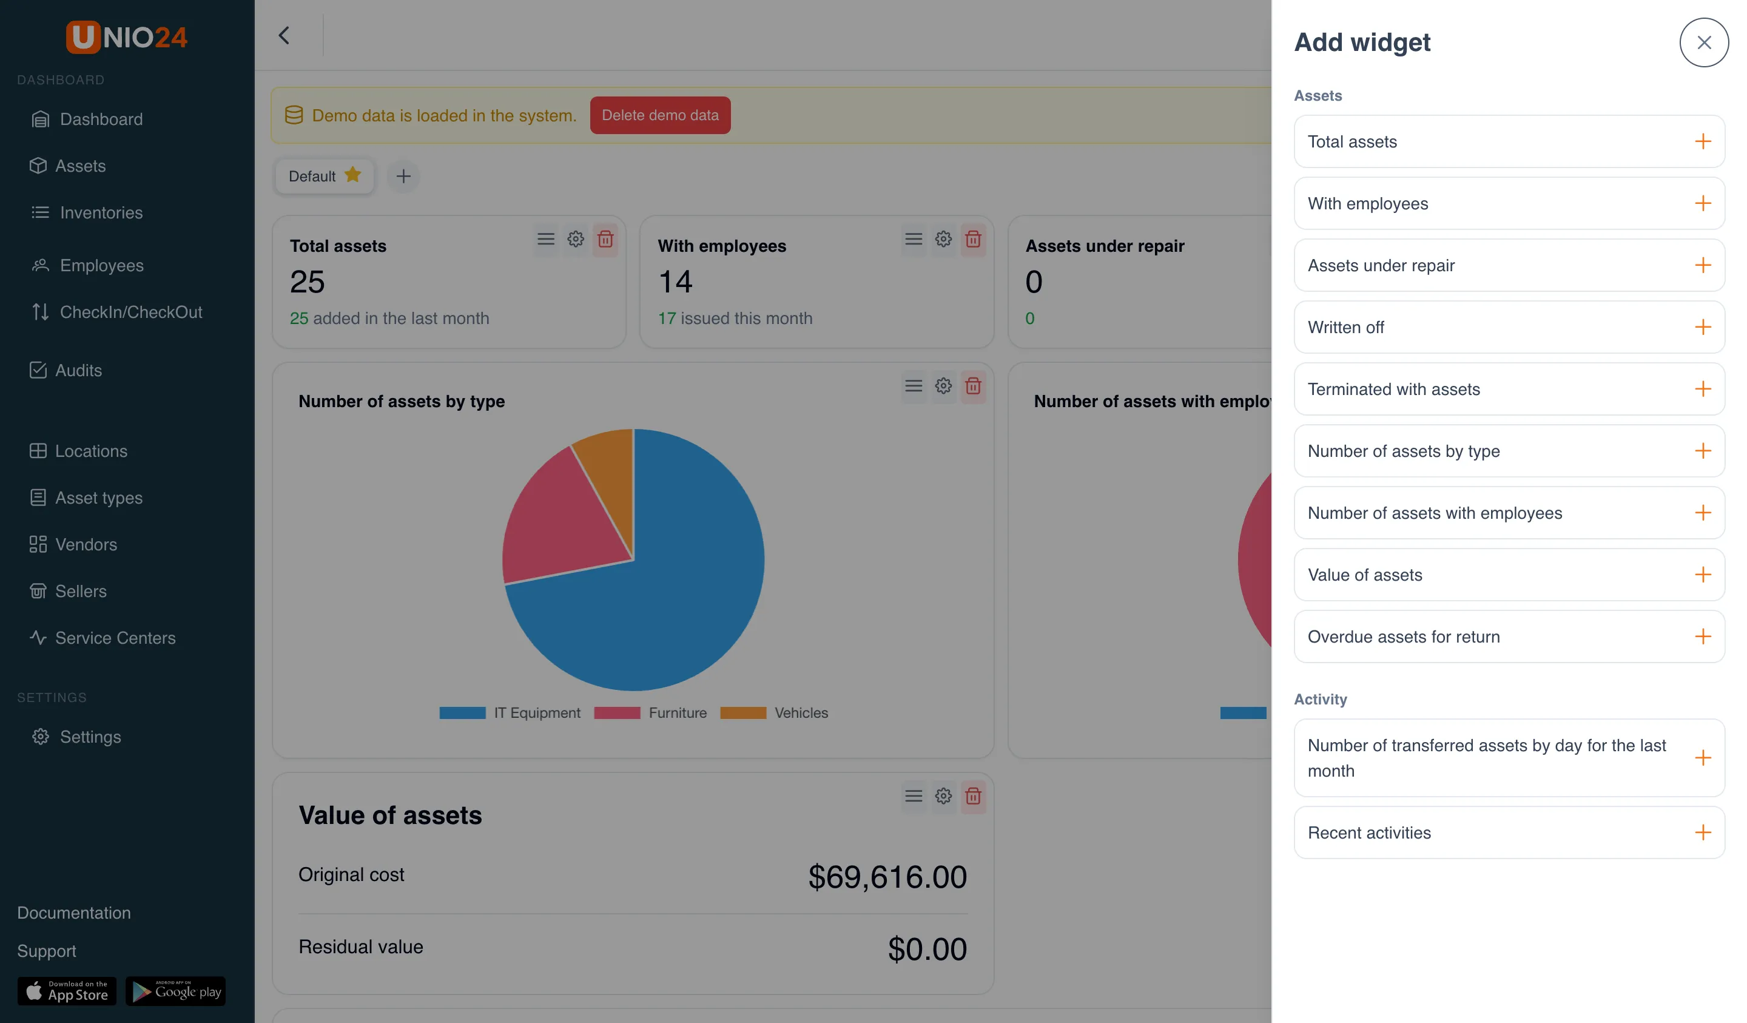Open the Assets sidebar item

click(68, 166)
